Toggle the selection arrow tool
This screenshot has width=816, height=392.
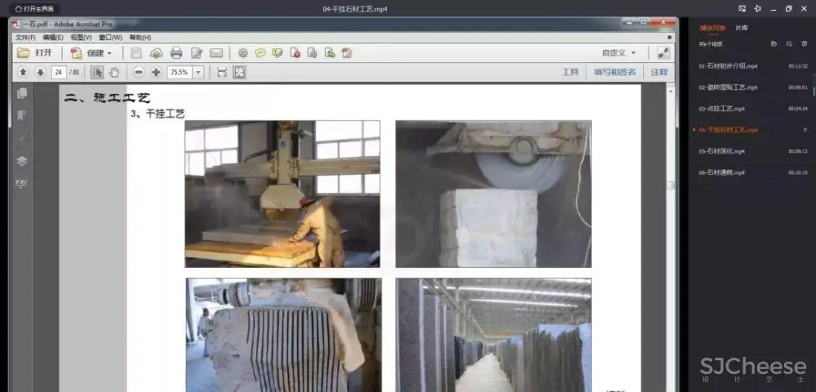[97, 72]
